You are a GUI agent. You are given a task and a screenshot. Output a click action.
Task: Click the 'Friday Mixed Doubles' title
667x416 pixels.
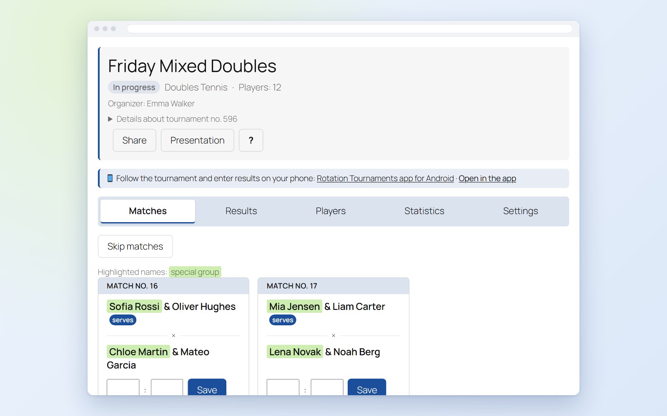tap(192, 66)
